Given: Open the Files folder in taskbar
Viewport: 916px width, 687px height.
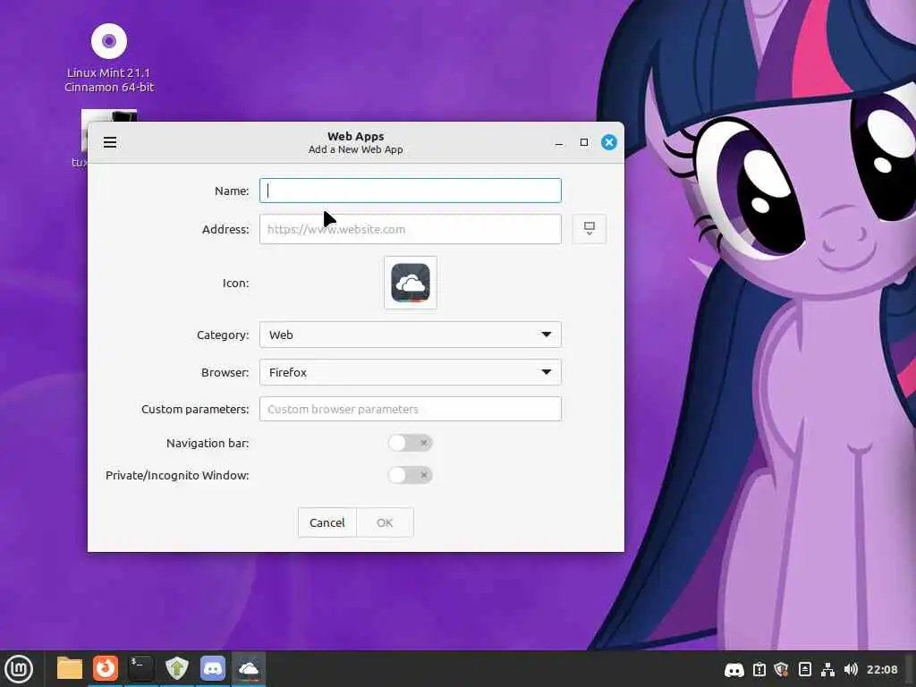Looking at the screenshot, I should [x=70, y=668].
